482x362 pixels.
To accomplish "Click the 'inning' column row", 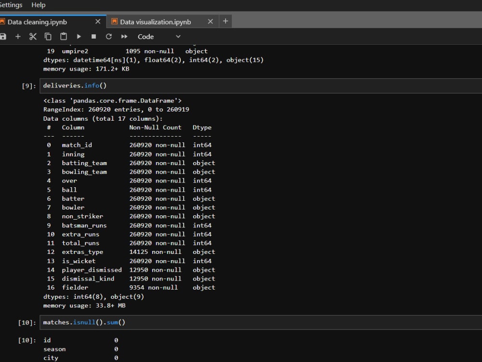I will pyautogui.click(x=129, y=154).
